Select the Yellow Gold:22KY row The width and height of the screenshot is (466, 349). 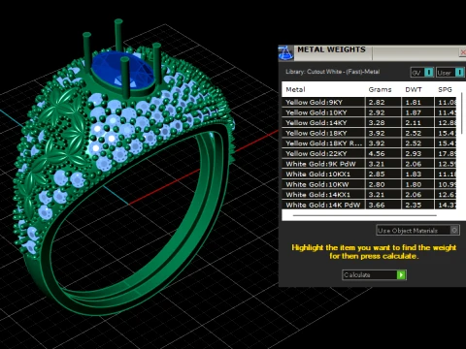(x=369, y=153)
